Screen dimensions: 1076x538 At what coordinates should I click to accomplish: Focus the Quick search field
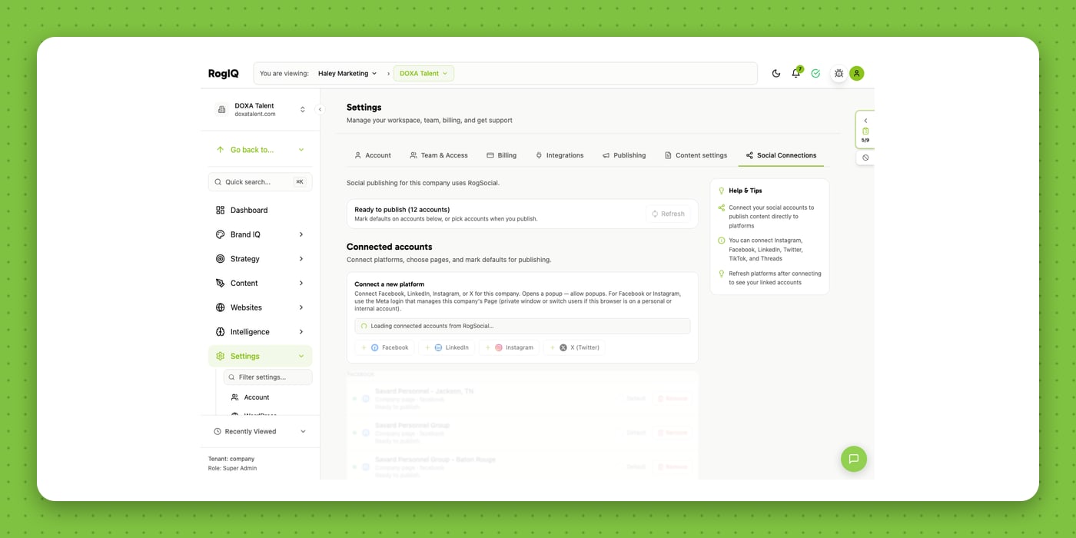[260, 182]
